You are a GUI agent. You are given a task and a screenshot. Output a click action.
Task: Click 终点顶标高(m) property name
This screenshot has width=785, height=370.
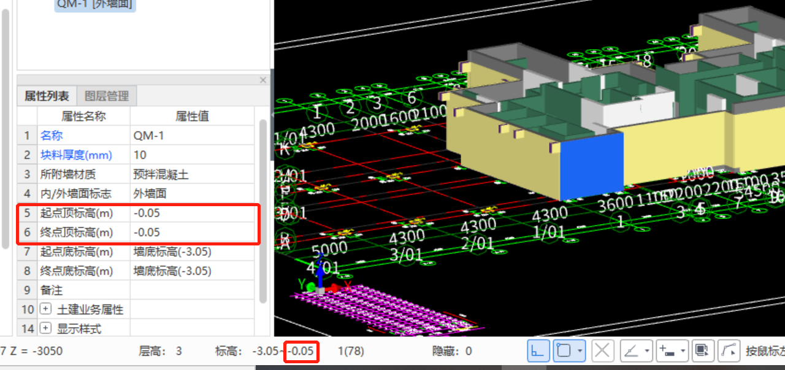coord(77,232)
